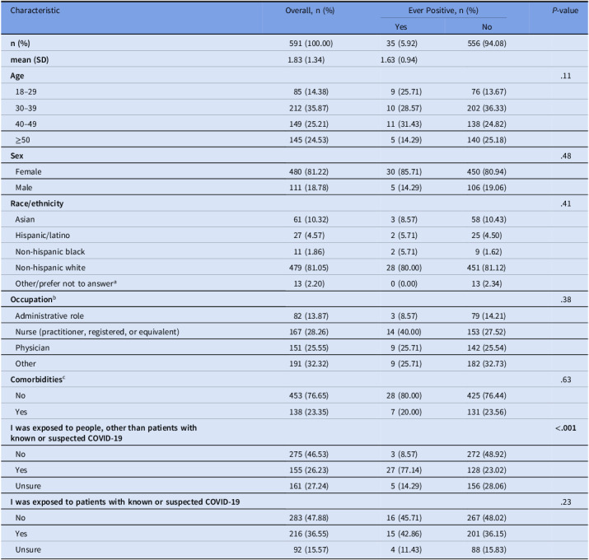The width and height of the screenshot is (589, 560).
Task: Click the Occupation P-value '.38'
Action: coord(566,299)
